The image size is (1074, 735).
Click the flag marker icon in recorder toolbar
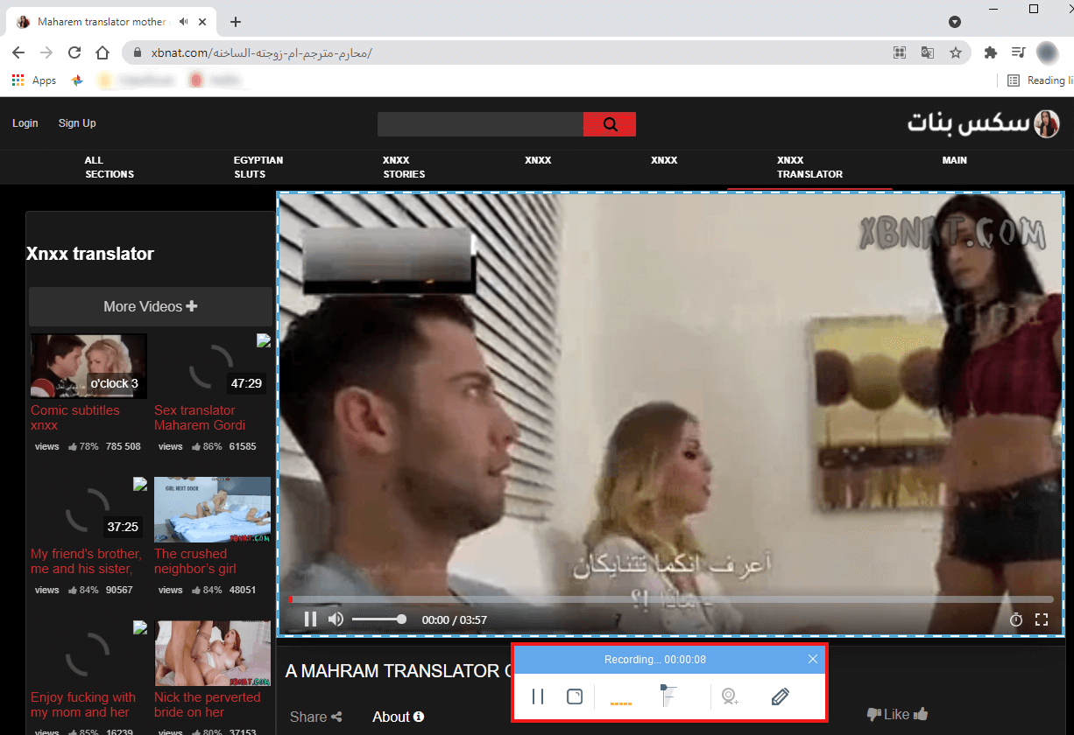[x=668, y=696]
